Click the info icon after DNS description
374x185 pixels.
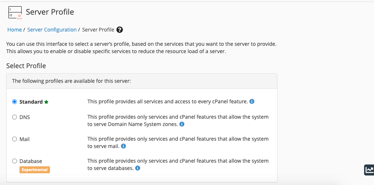point(182,124)
